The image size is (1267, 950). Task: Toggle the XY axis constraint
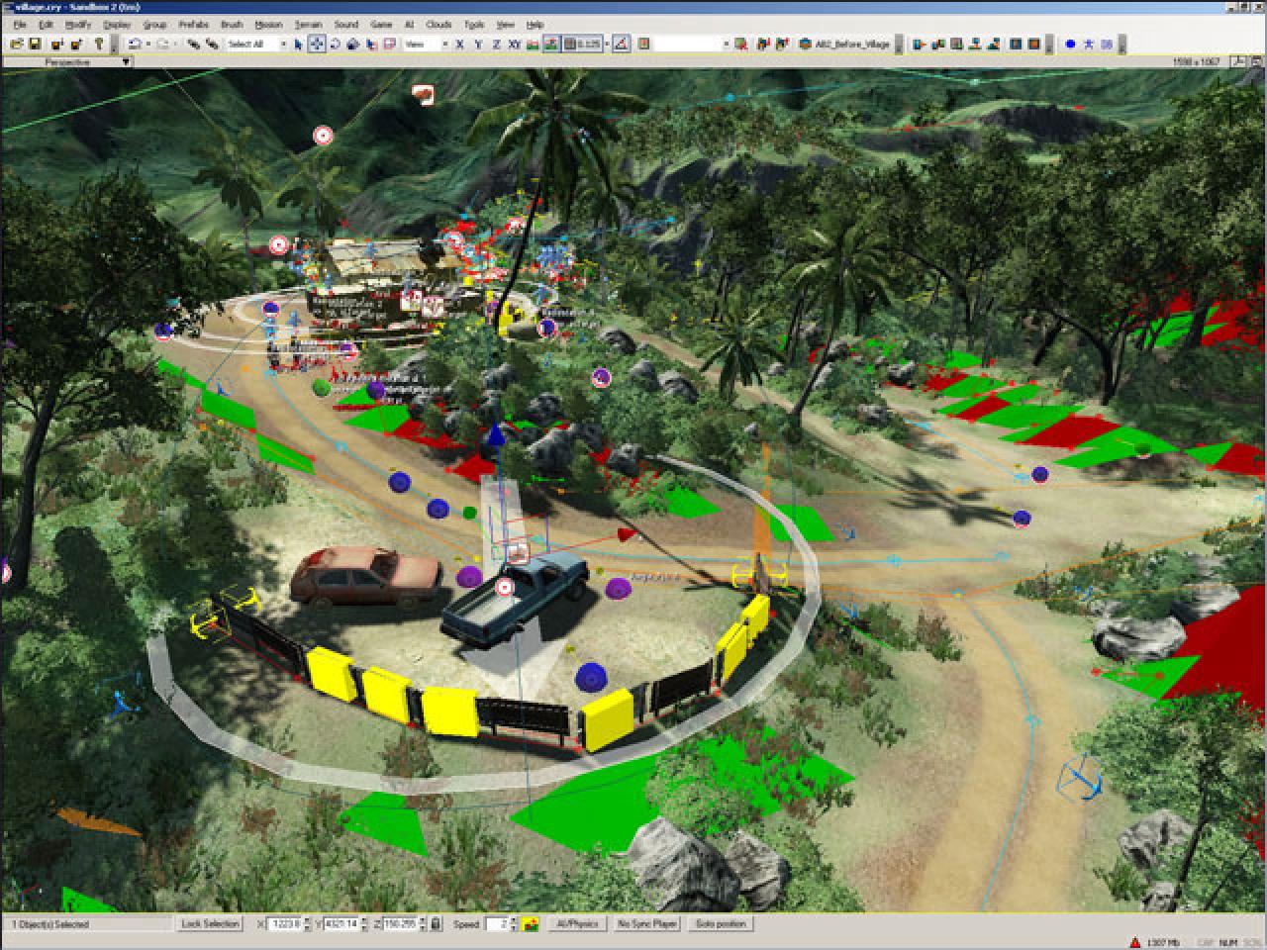(515, 44)
